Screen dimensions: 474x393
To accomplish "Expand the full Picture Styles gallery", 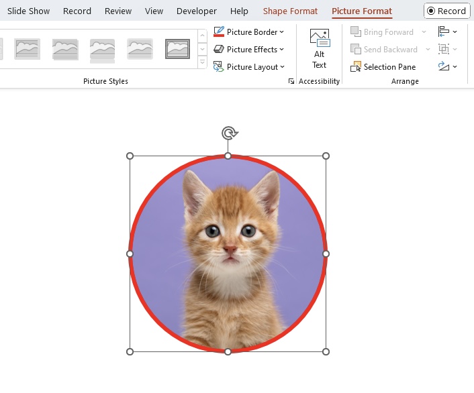I will (202, 62).
